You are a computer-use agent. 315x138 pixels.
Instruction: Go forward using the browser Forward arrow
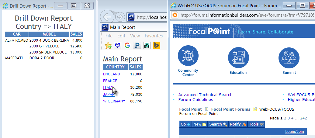(120, 17)
